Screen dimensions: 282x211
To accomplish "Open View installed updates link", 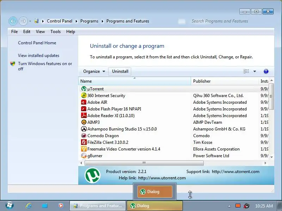I will point(38,56).
